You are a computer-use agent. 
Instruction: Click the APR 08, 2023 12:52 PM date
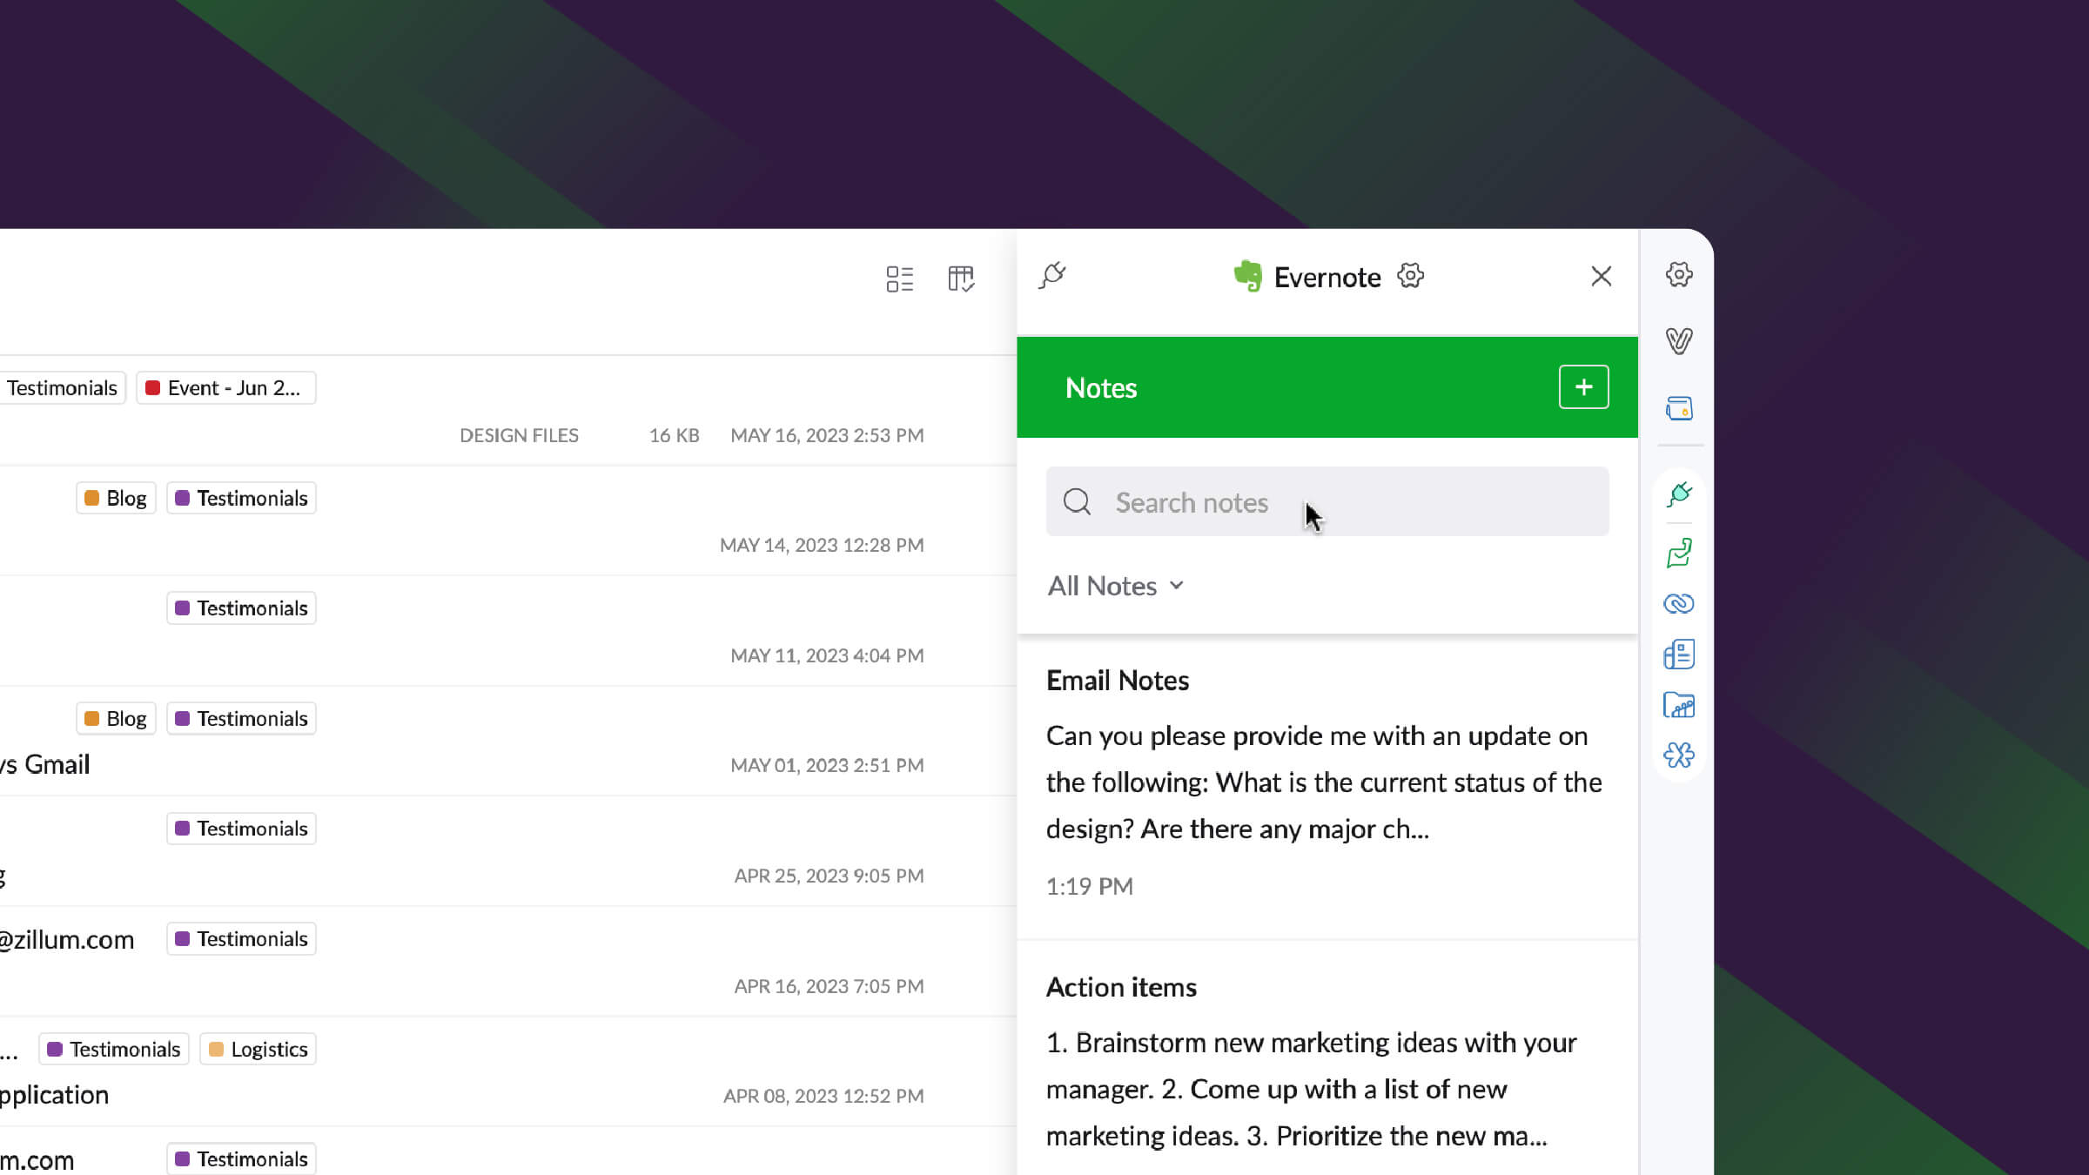tap(823, 1096)
